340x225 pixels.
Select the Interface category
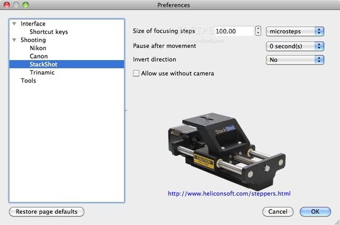click(x=33, y=24)
